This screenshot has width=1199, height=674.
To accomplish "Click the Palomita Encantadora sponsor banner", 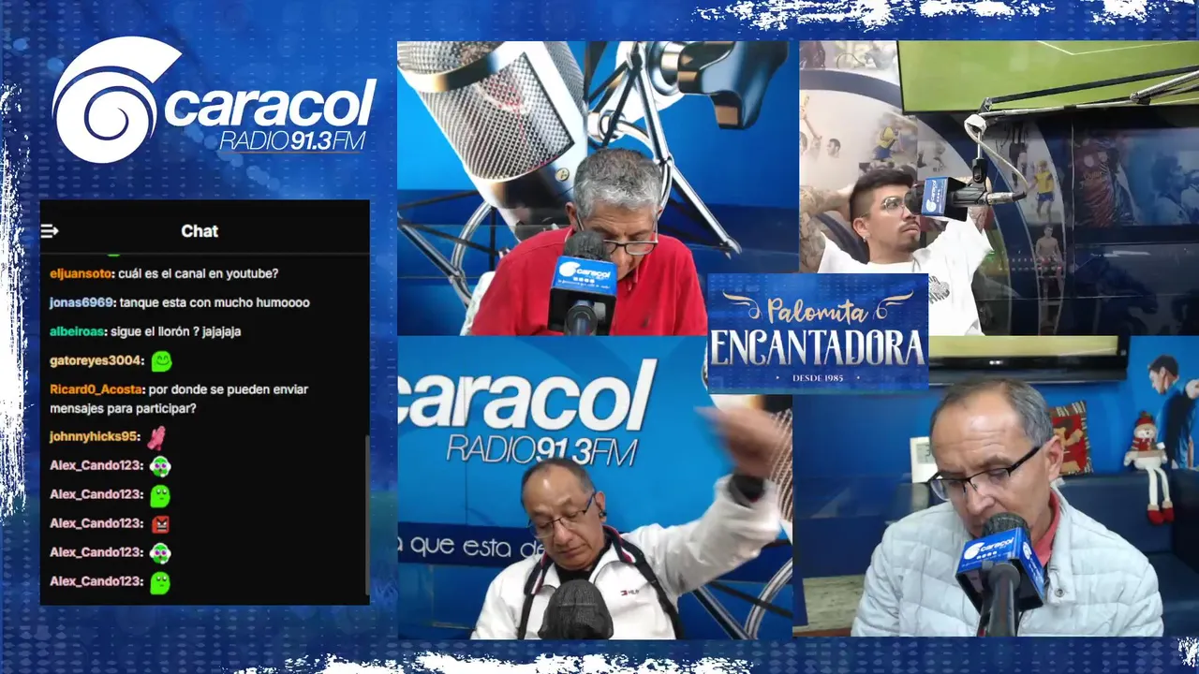I will (818, 332).
